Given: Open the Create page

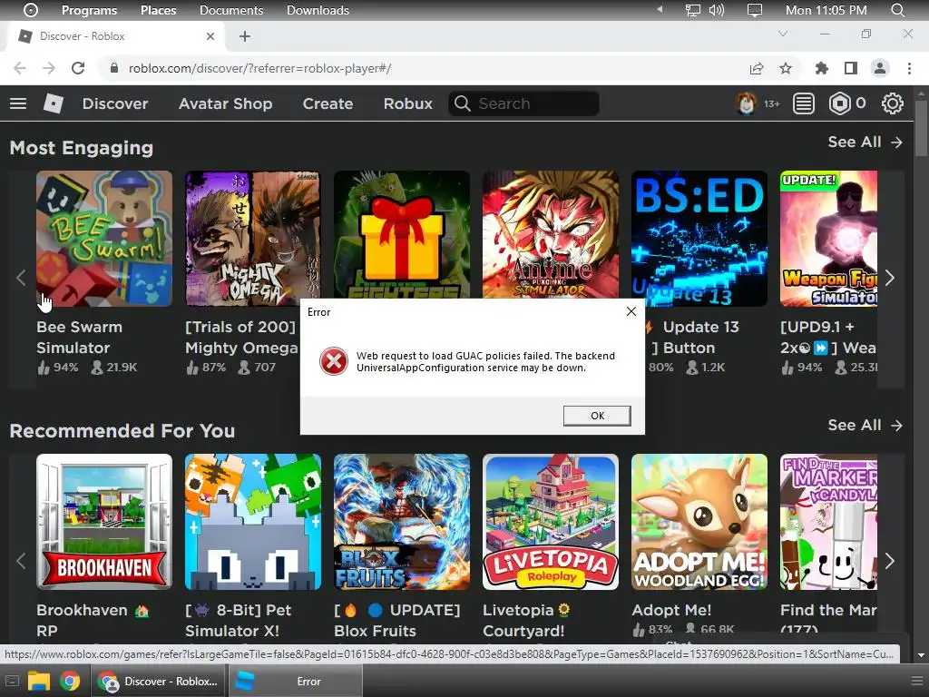Looking at the screenshot, I should pos(328,103).
